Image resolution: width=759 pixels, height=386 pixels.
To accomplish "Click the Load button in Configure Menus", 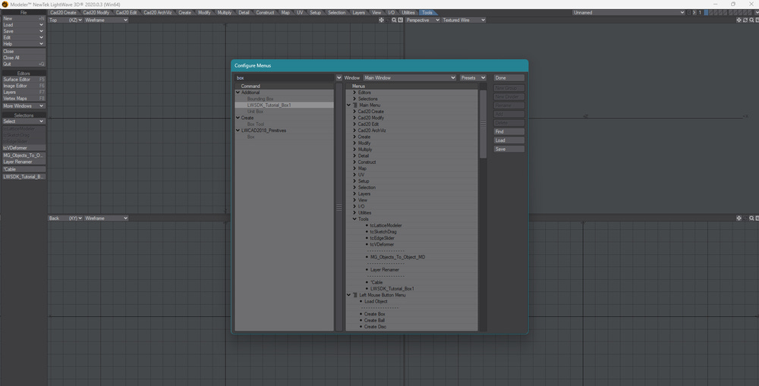I will 509,140.
